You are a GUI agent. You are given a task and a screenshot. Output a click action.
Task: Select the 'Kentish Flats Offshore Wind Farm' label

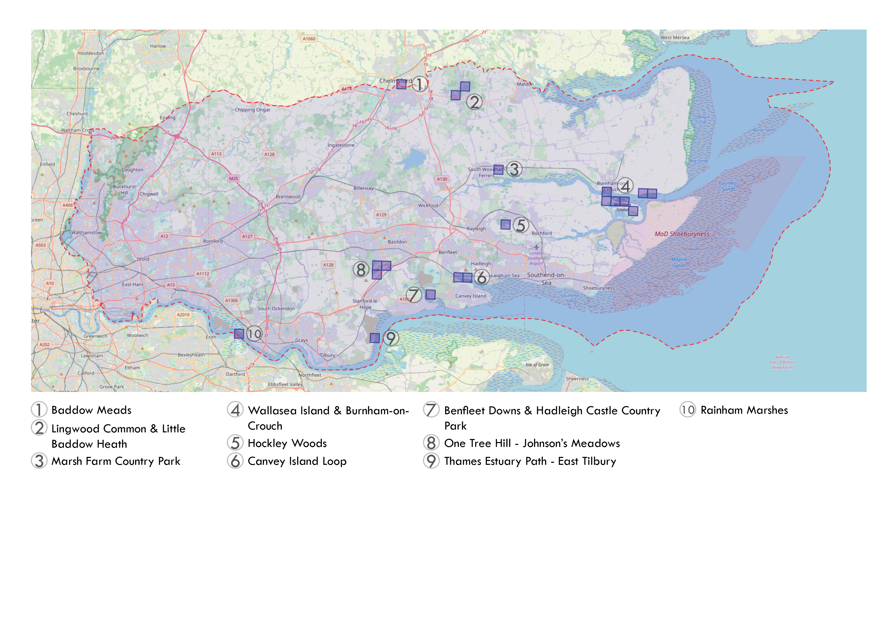click(x=782, y=362)
